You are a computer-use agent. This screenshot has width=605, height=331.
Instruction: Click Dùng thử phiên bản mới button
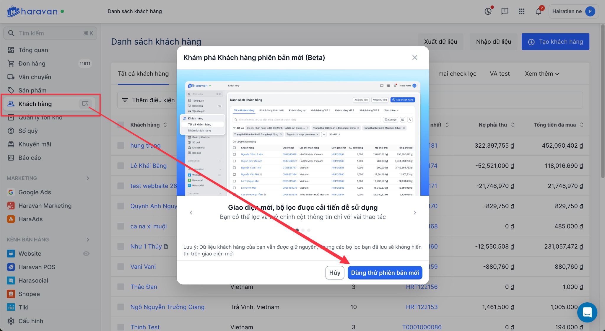point(385,273)
